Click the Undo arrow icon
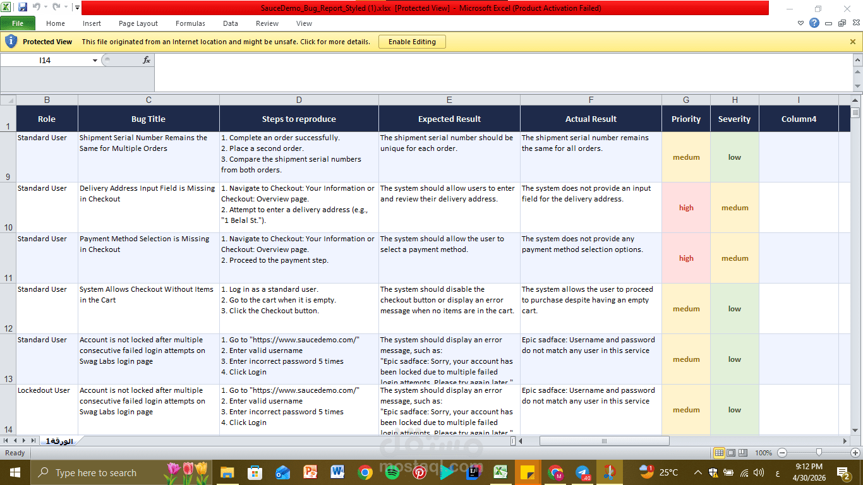The height and width of the screenshot is (485, 863). (x=36, y=8)
